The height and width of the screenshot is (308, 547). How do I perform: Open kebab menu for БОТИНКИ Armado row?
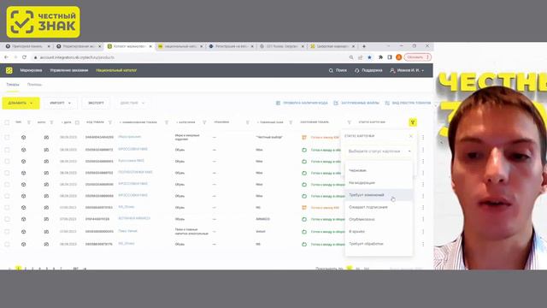point(423,219)
